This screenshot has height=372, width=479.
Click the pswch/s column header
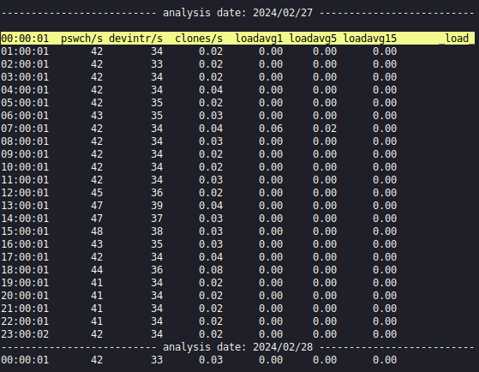pos(82,39)
